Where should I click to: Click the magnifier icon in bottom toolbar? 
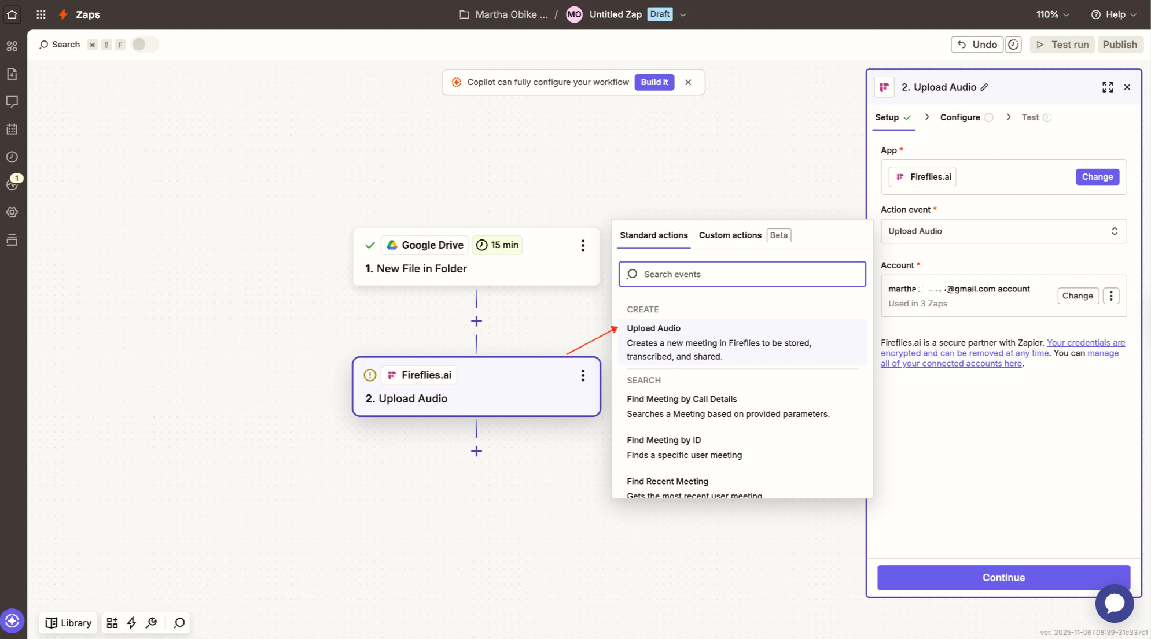[179, 623]
